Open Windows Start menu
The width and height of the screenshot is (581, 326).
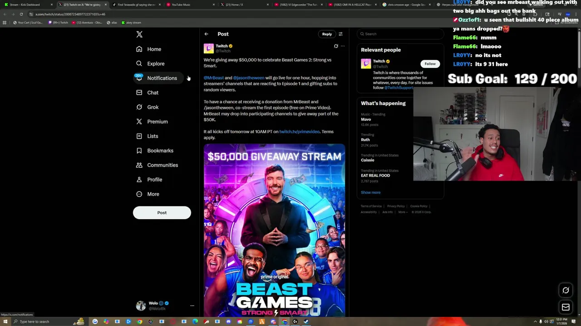[5, 321]
